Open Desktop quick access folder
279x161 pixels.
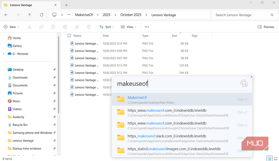(x=16, y=70)
